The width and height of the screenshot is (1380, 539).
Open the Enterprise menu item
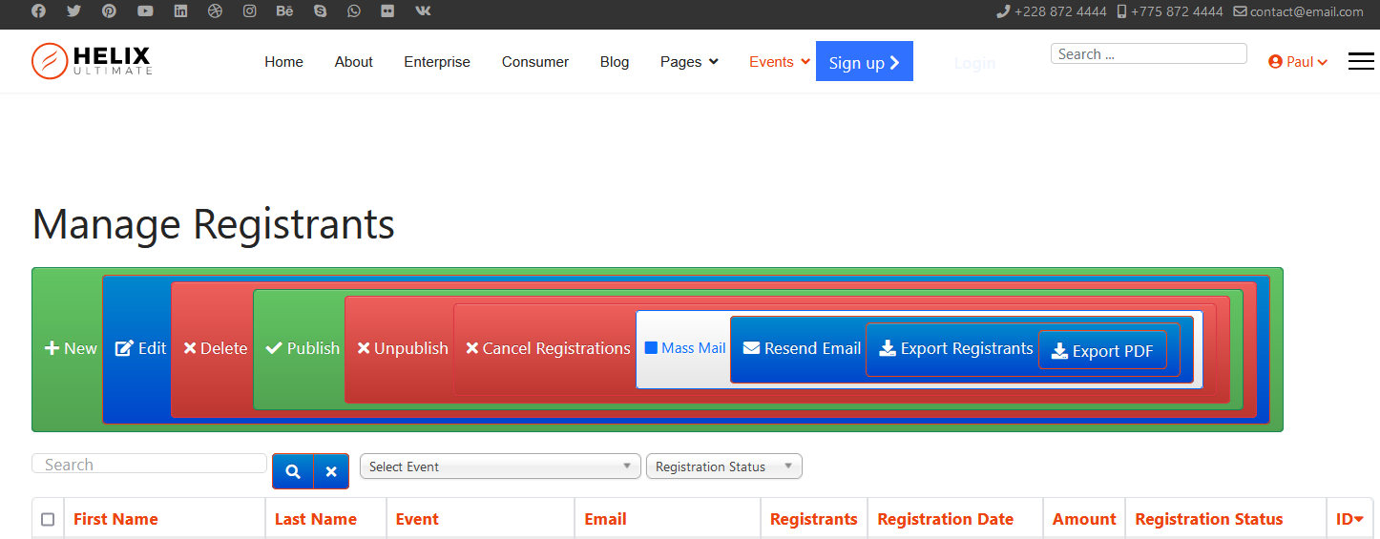[x=437, y=62]
